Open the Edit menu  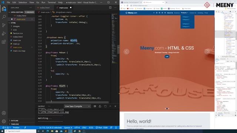[x=14, y=3]
